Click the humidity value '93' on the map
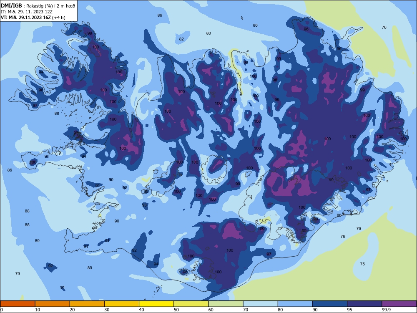Viewport: 417px width, 313px height. (144, 205)
